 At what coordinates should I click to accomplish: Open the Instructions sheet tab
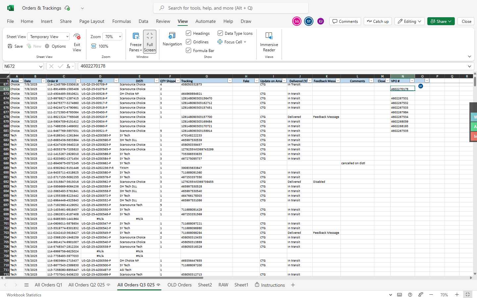[270, 285]
